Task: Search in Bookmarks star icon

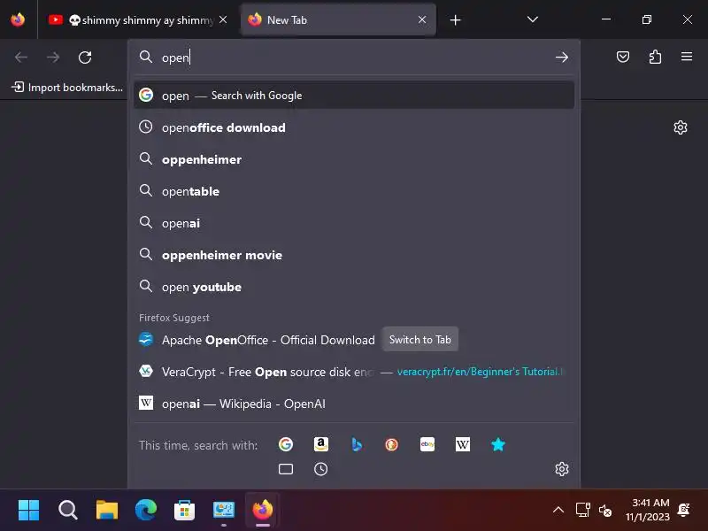Action: pos(498,445)
